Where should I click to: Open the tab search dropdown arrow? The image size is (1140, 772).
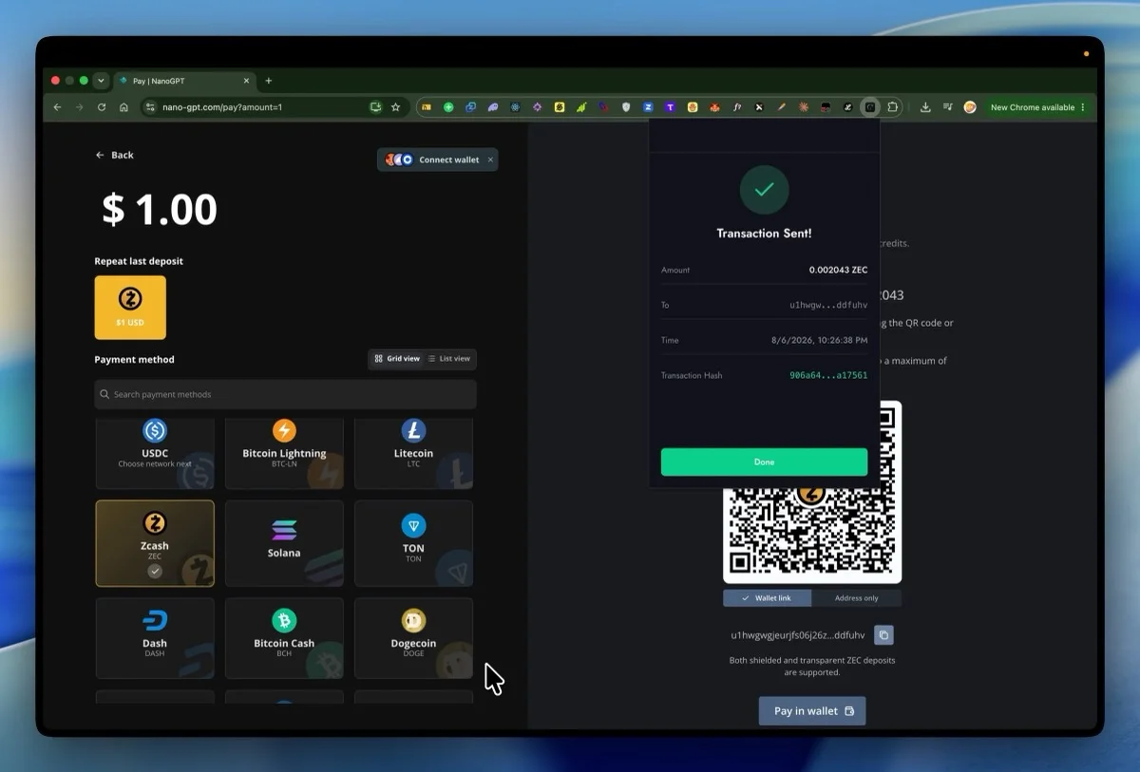coord(101,81)
